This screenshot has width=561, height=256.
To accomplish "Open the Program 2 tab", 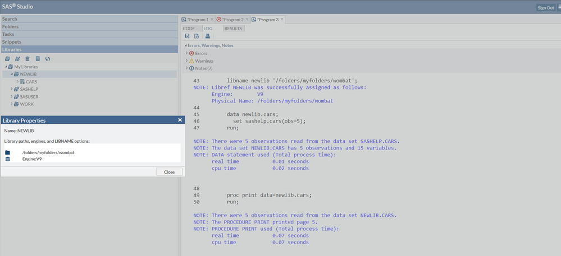I will click(232, 20).
